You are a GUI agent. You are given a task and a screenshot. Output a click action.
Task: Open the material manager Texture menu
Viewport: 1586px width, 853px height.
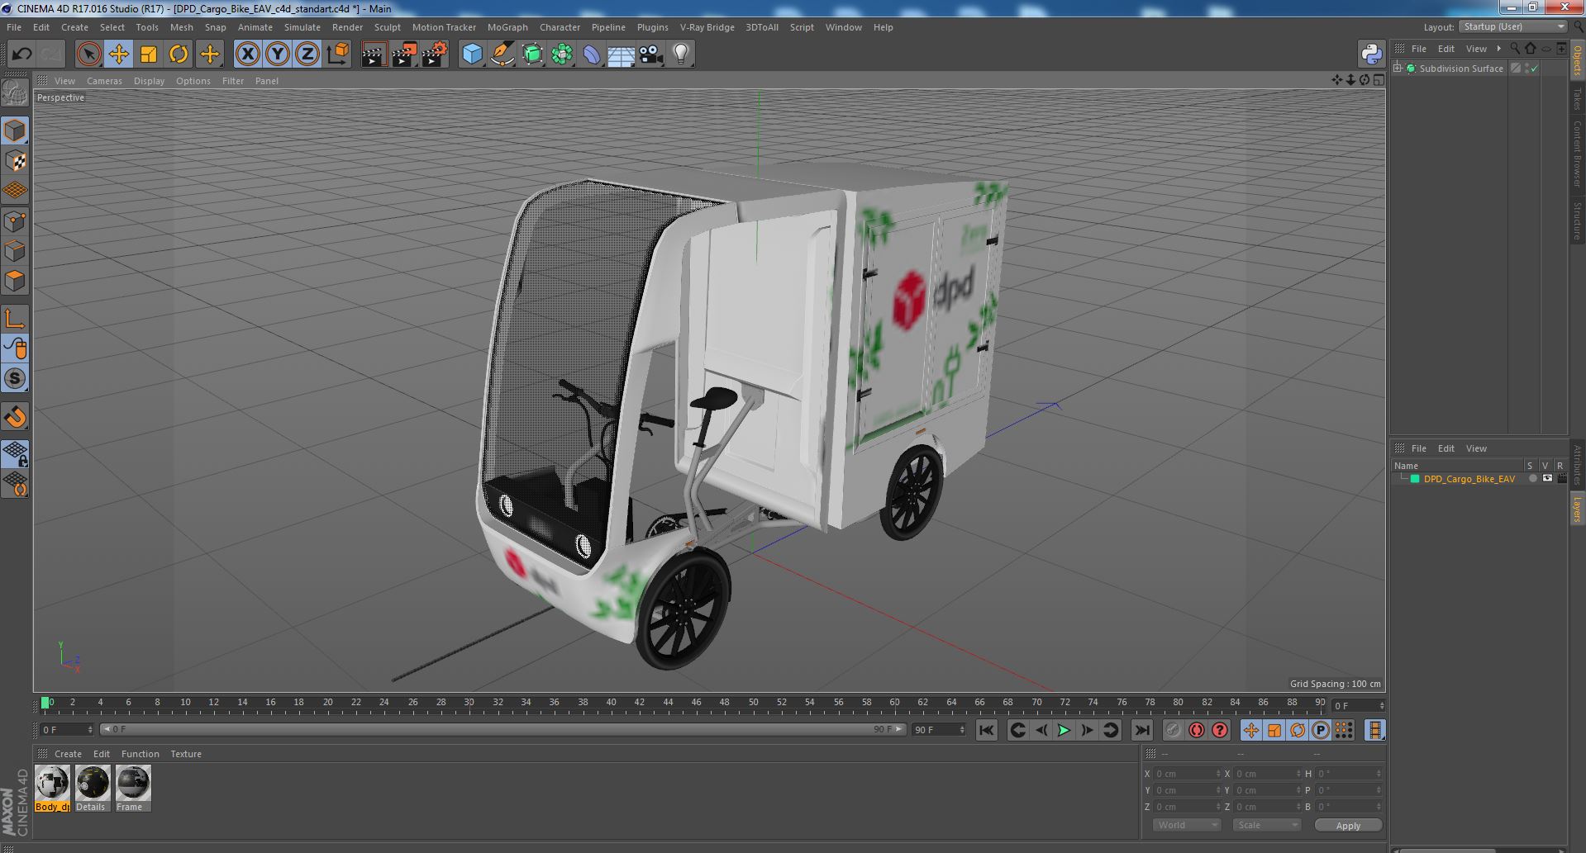point(186,754)
